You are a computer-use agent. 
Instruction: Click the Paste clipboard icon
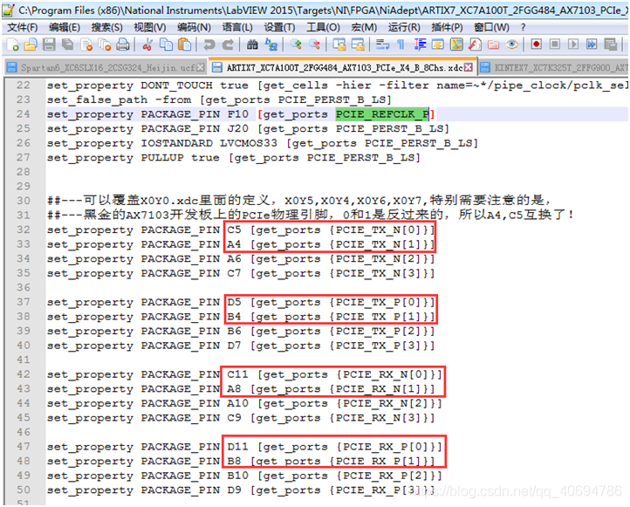pyautogui.click(x=181, y=45)
